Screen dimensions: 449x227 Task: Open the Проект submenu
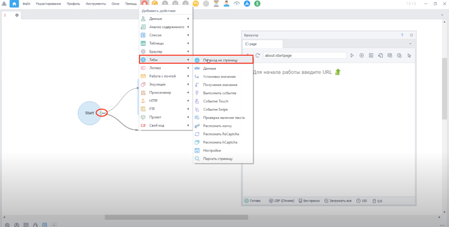[166, 117]
